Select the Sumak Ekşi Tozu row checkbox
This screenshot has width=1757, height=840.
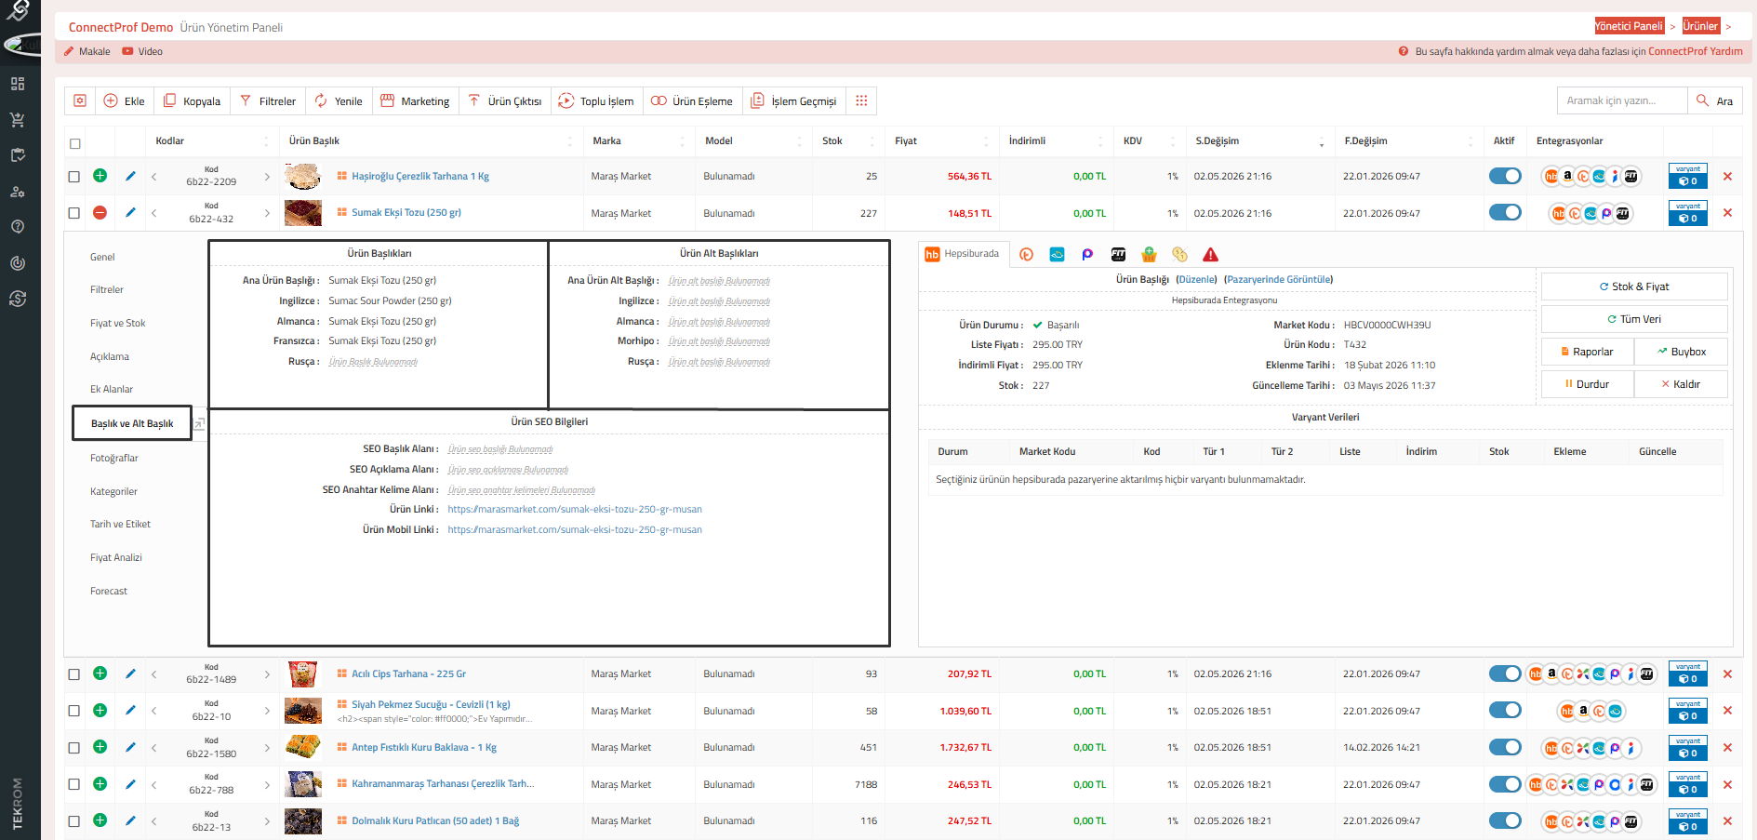74,213
